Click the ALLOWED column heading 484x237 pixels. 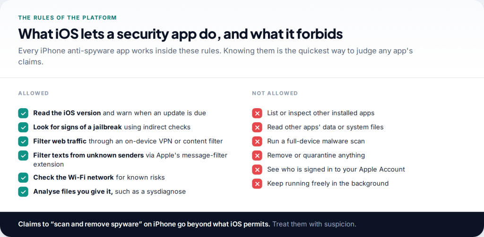click(34, 93)
